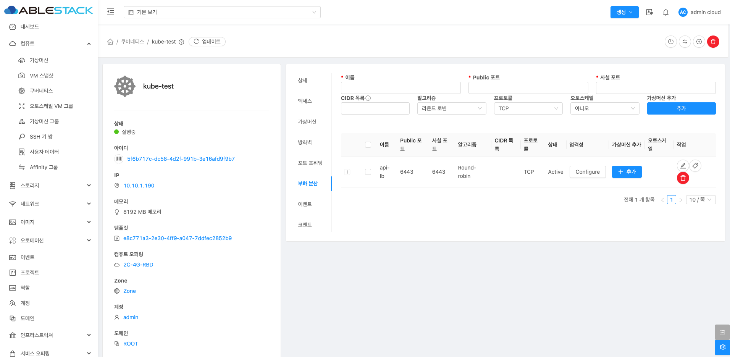
Task: Click the stop cluster power icon
Action: 670,42
